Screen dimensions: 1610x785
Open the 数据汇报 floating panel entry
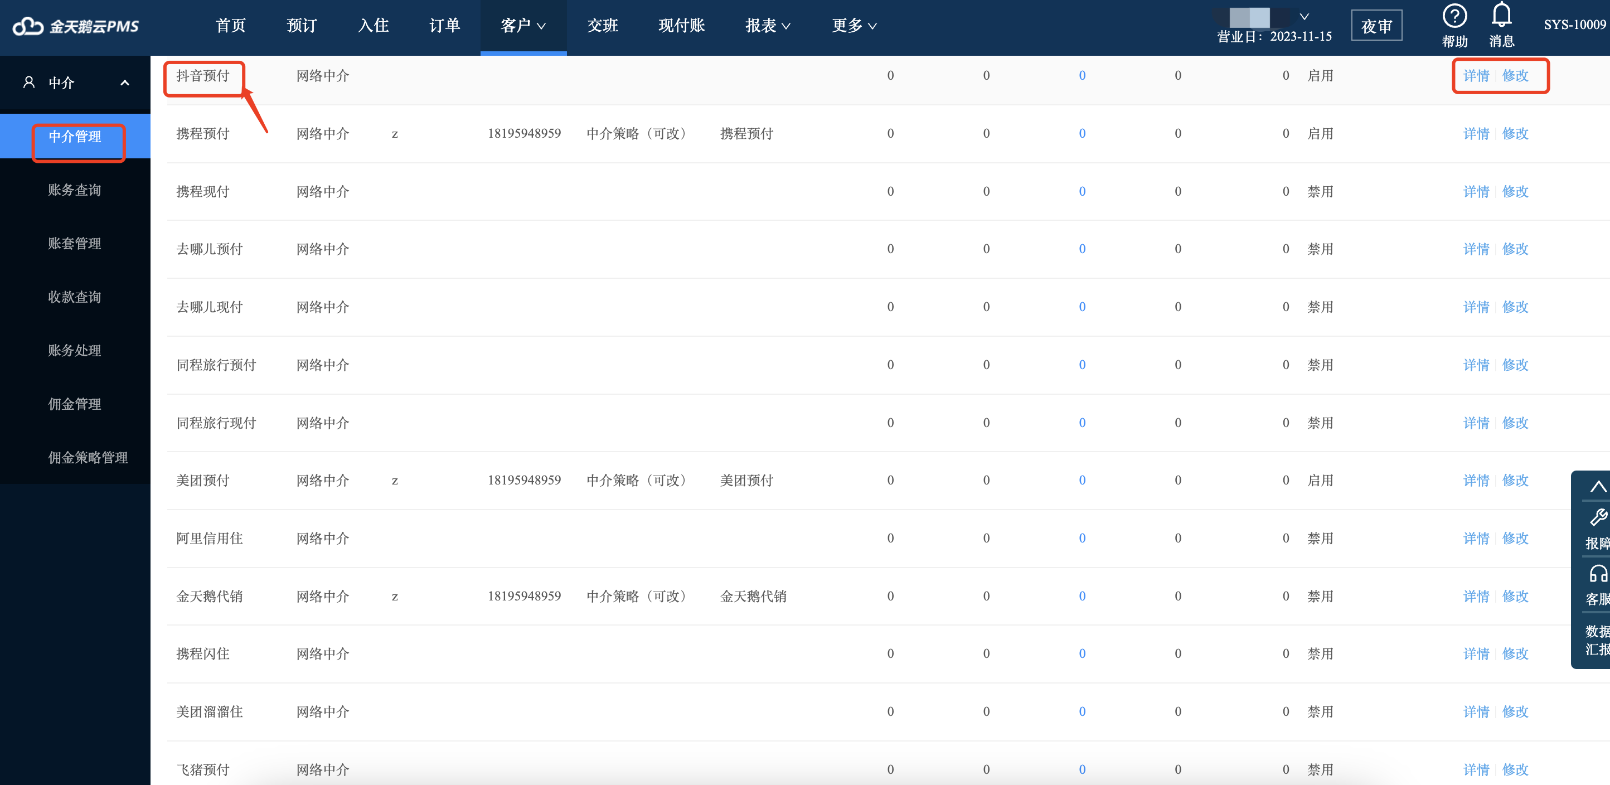pos(1598,640)
